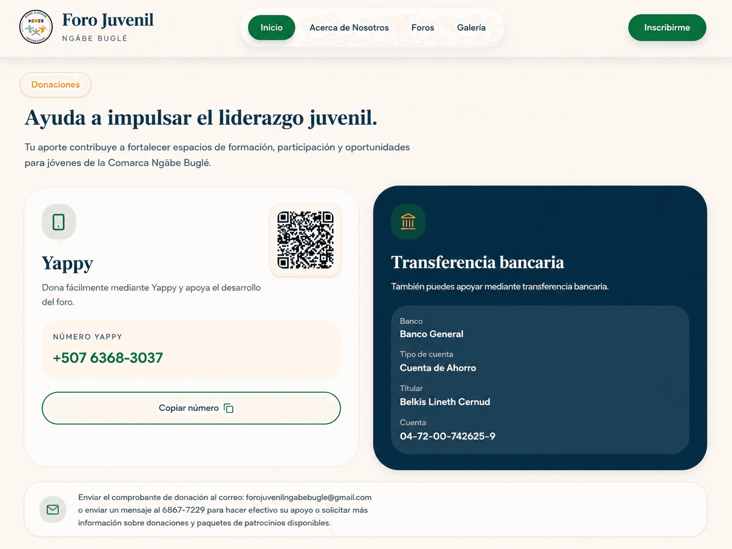Click the envelope mail icon

coord(53,510)
